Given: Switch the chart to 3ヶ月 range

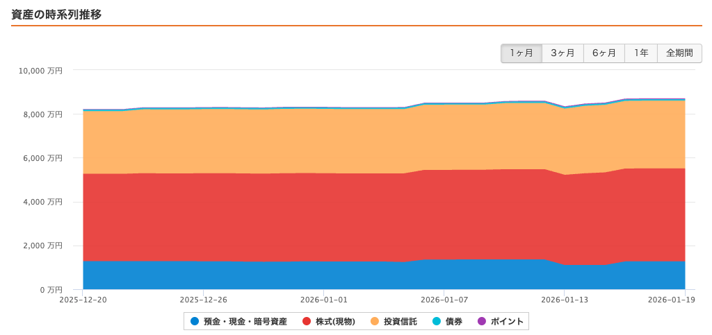Looking at the screenshot, I should (x=563, y=53).
